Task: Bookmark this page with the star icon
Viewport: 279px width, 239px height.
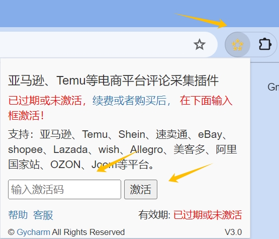Action: (200, 44)
